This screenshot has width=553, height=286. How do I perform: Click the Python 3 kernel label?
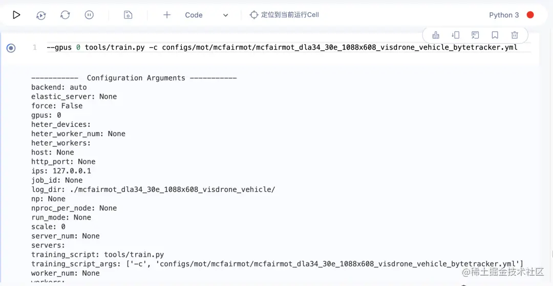tap(504, 15)
